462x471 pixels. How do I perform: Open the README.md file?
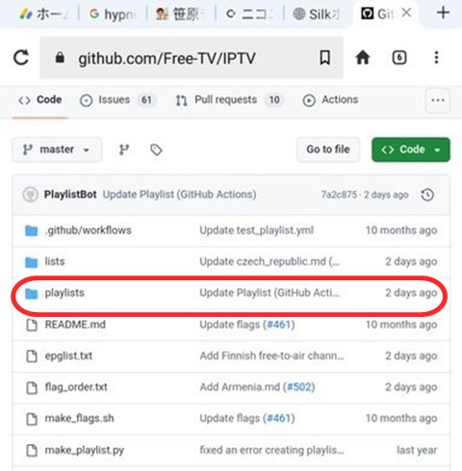coord(75,325)
